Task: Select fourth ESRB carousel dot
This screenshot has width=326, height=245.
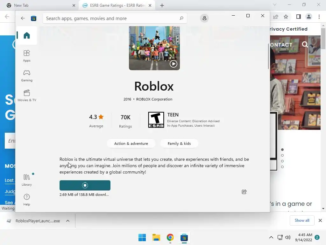Action: pos(282,167)
